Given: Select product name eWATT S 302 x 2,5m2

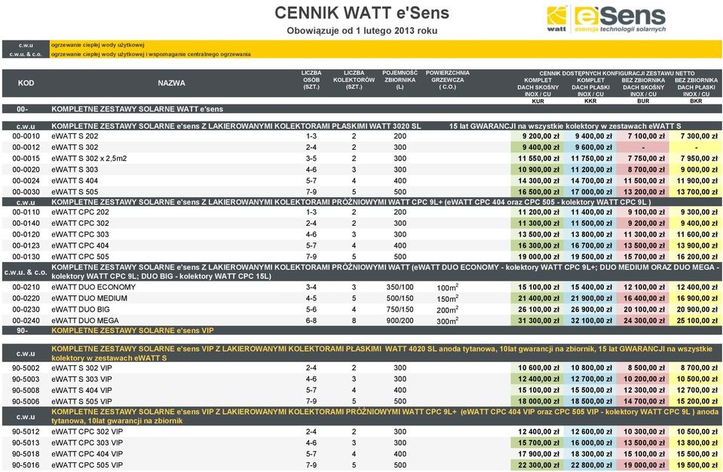Looking at the screenshot, I should pyautogui.click(x=89, y=158).
